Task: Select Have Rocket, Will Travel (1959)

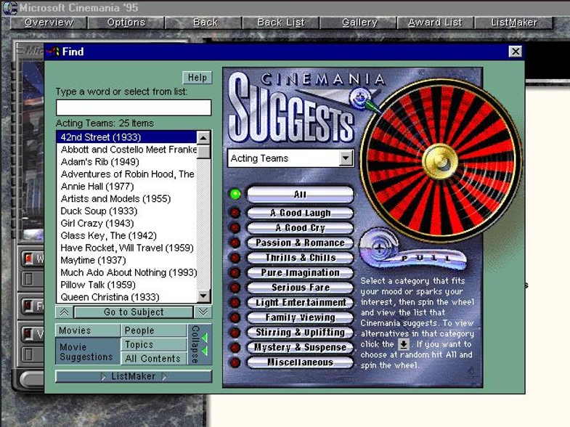Action: (127, 248)
